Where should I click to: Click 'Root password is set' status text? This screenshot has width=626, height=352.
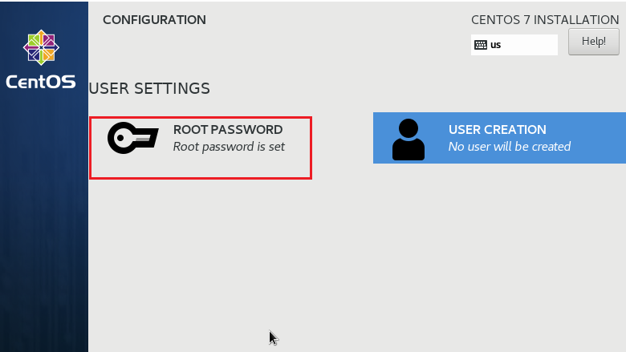pos(229,147)
